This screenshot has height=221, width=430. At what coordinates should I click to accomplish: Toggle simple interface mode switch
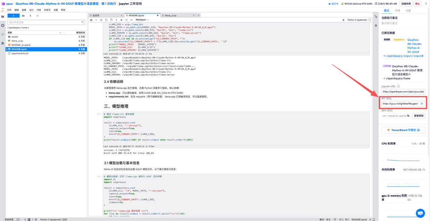click(x=17, y=219)
